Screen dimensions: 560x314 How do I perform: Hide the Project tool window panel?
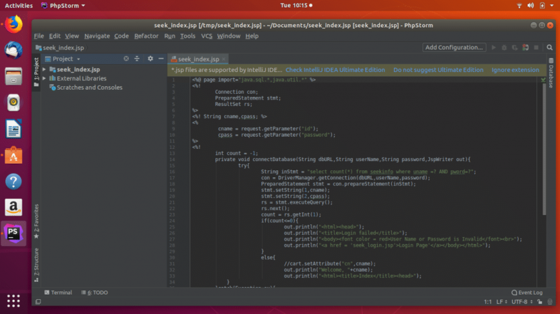[160, 59]
